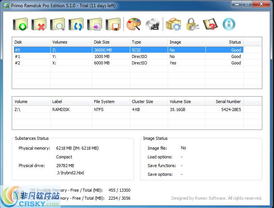Click the create new RAM disk icon
Image resolution: width=274 pixels, height=208 pixels.
click(x=20, y=24)
